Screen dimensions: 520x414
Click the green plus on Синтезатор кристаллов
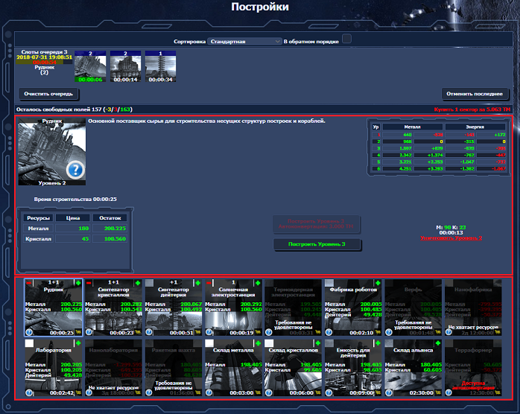pyautogui.click(x=138, y=283)
